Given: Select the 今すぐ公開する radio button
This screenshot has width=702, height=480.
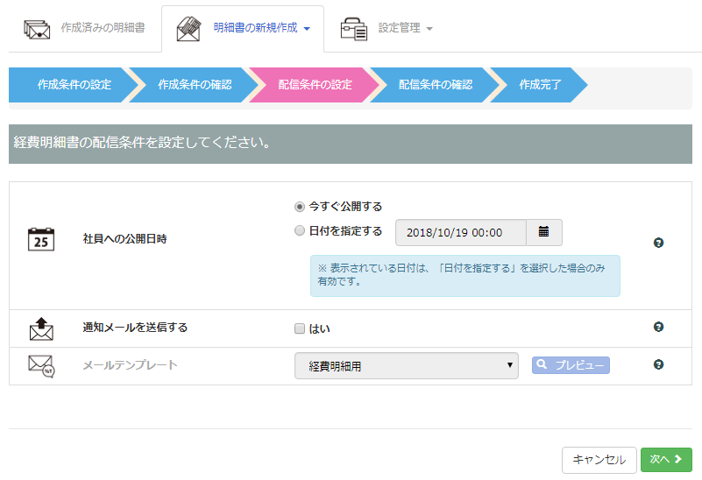Looking at the screenshot, I should pyautogui.click(x=300, y=207).
